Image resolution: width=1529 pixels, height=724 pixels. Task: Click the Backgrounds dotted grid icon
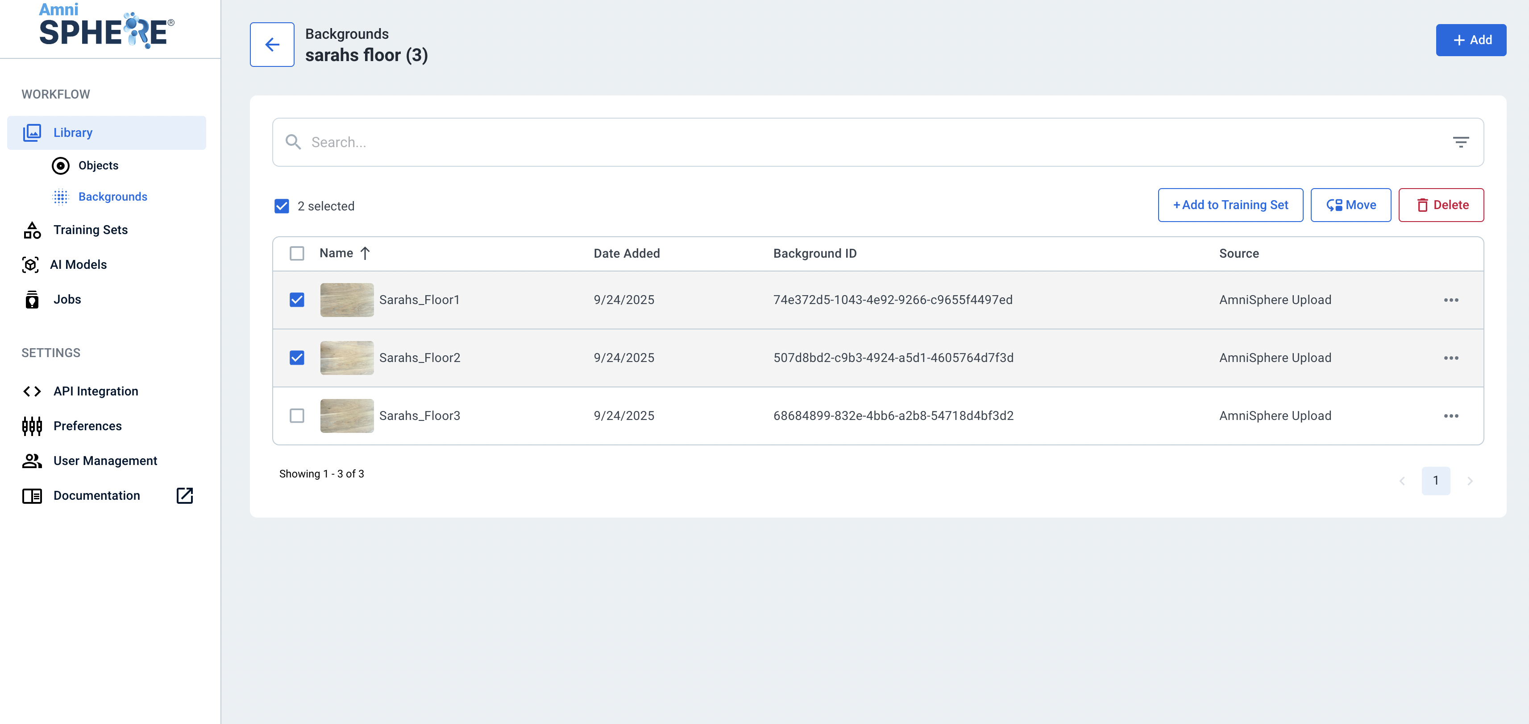[61, 197]
